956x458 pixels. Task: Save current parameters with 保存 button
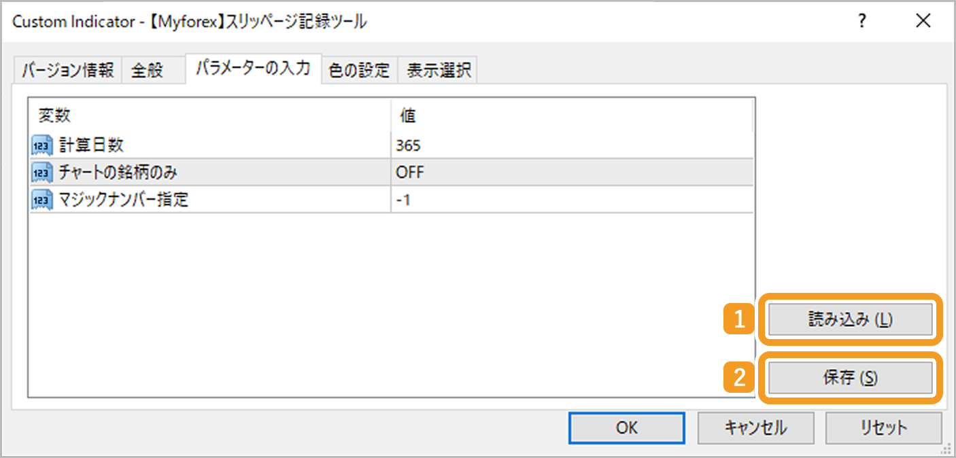(x=849, y=377)
